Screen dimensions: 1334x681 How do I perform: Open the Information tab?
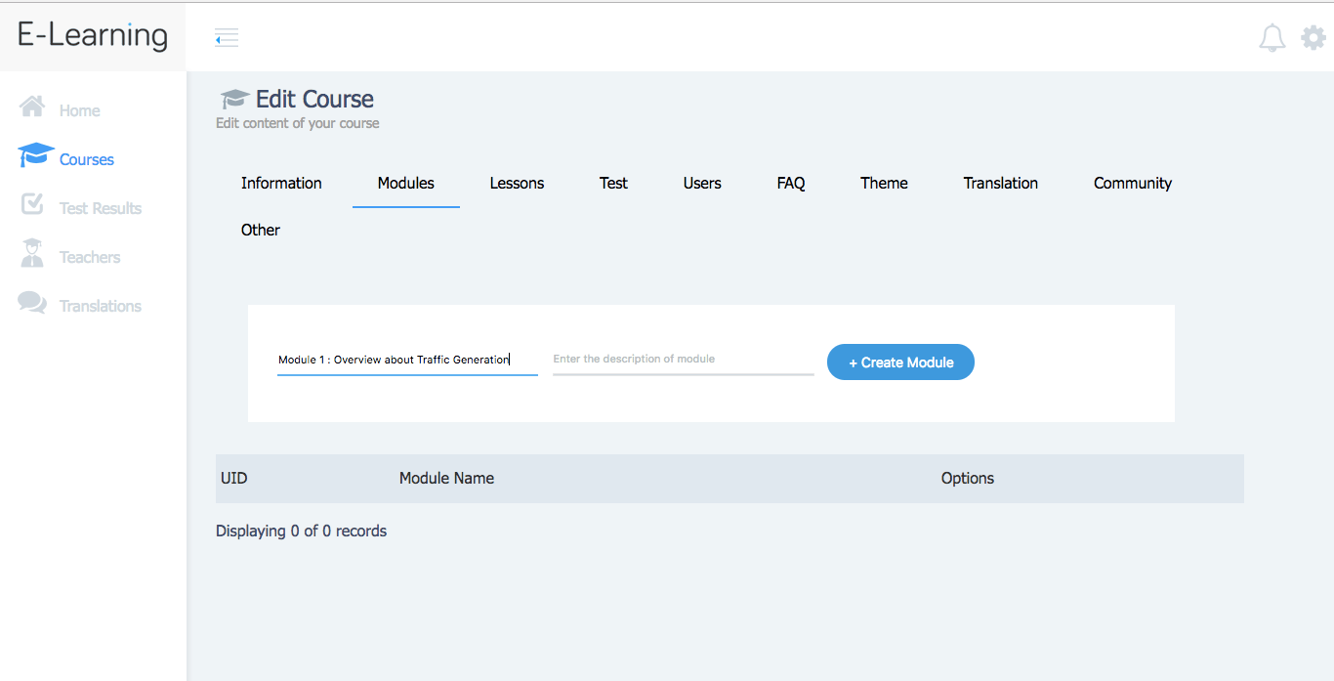281,183
